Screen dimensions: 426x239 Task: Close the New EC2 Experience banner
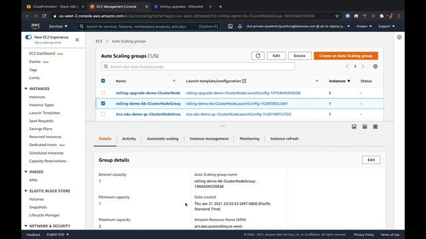[77, 40]
